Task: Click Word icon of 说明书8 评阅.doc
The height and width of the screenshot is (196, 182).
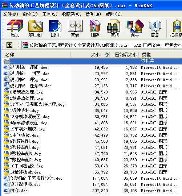Action: coord(7,67)
